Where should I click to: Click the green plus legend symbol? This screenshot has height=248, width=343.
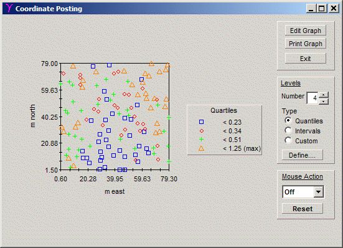[201, 139]
